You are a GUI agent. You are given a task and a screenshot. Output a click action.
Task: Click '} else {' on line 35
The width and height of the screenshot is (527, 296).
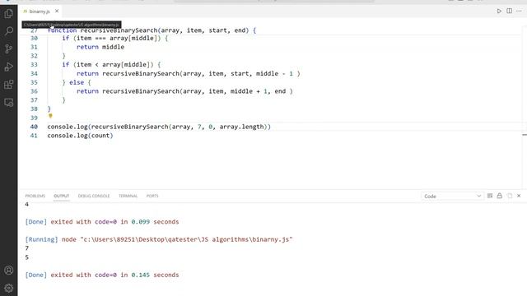coord(77,82)
